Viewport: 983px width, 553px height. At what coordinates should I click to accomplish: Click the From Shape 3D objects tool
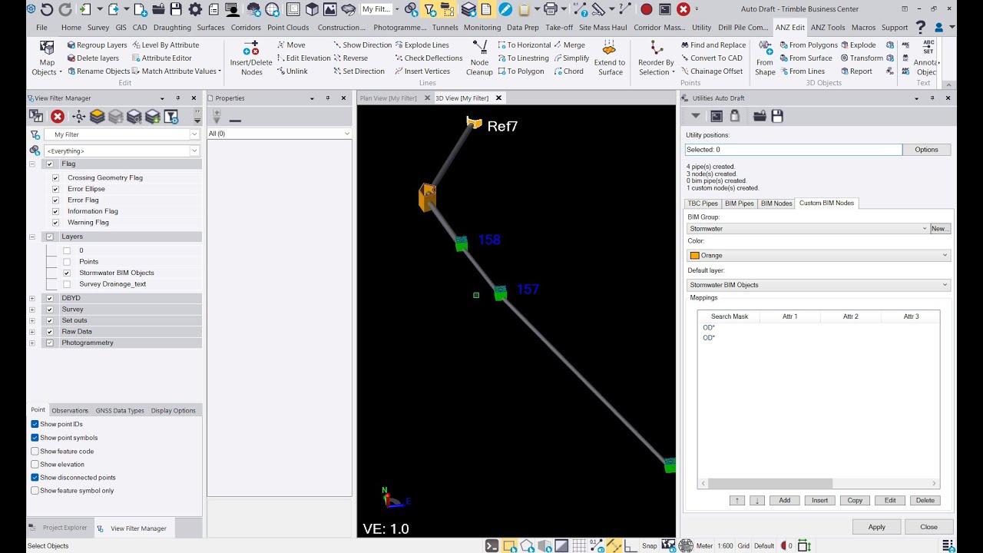(x=765, y=58)
